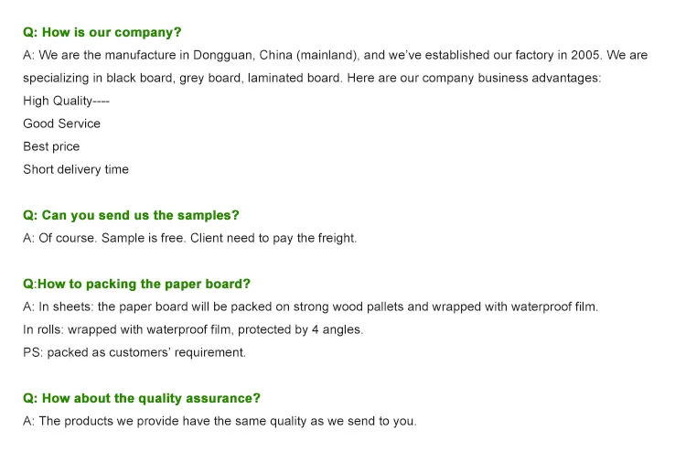Click the word 'Dongguan' in the first answer
The height and width of the screenshot is (452, 686).
[222, 56]
